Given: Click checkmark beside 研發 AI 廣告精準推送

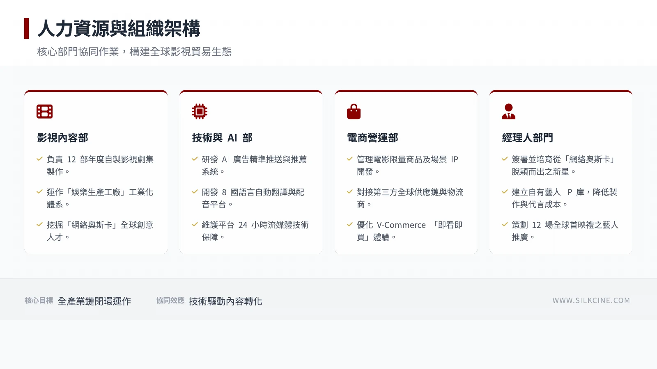Looking at the screenshot, I should coord(195,159).
